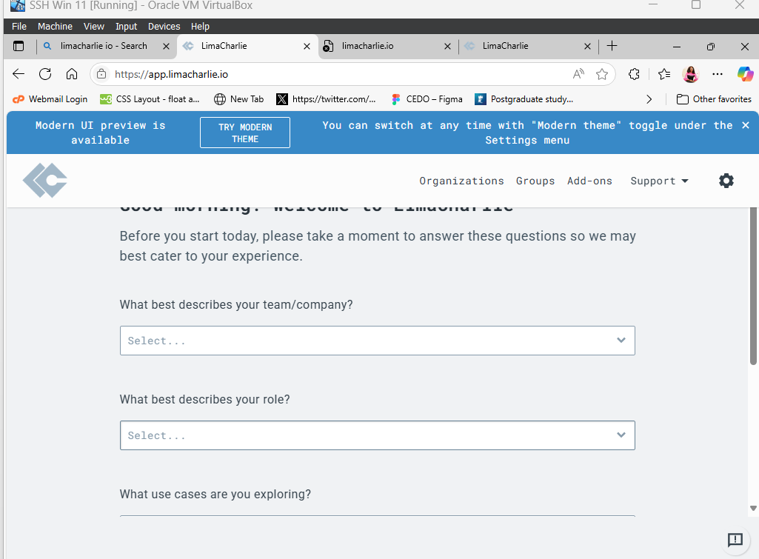This screenshot has width=759, height=559.
Task: Open the CEDO – Figma bookmark
Action: 427,99
